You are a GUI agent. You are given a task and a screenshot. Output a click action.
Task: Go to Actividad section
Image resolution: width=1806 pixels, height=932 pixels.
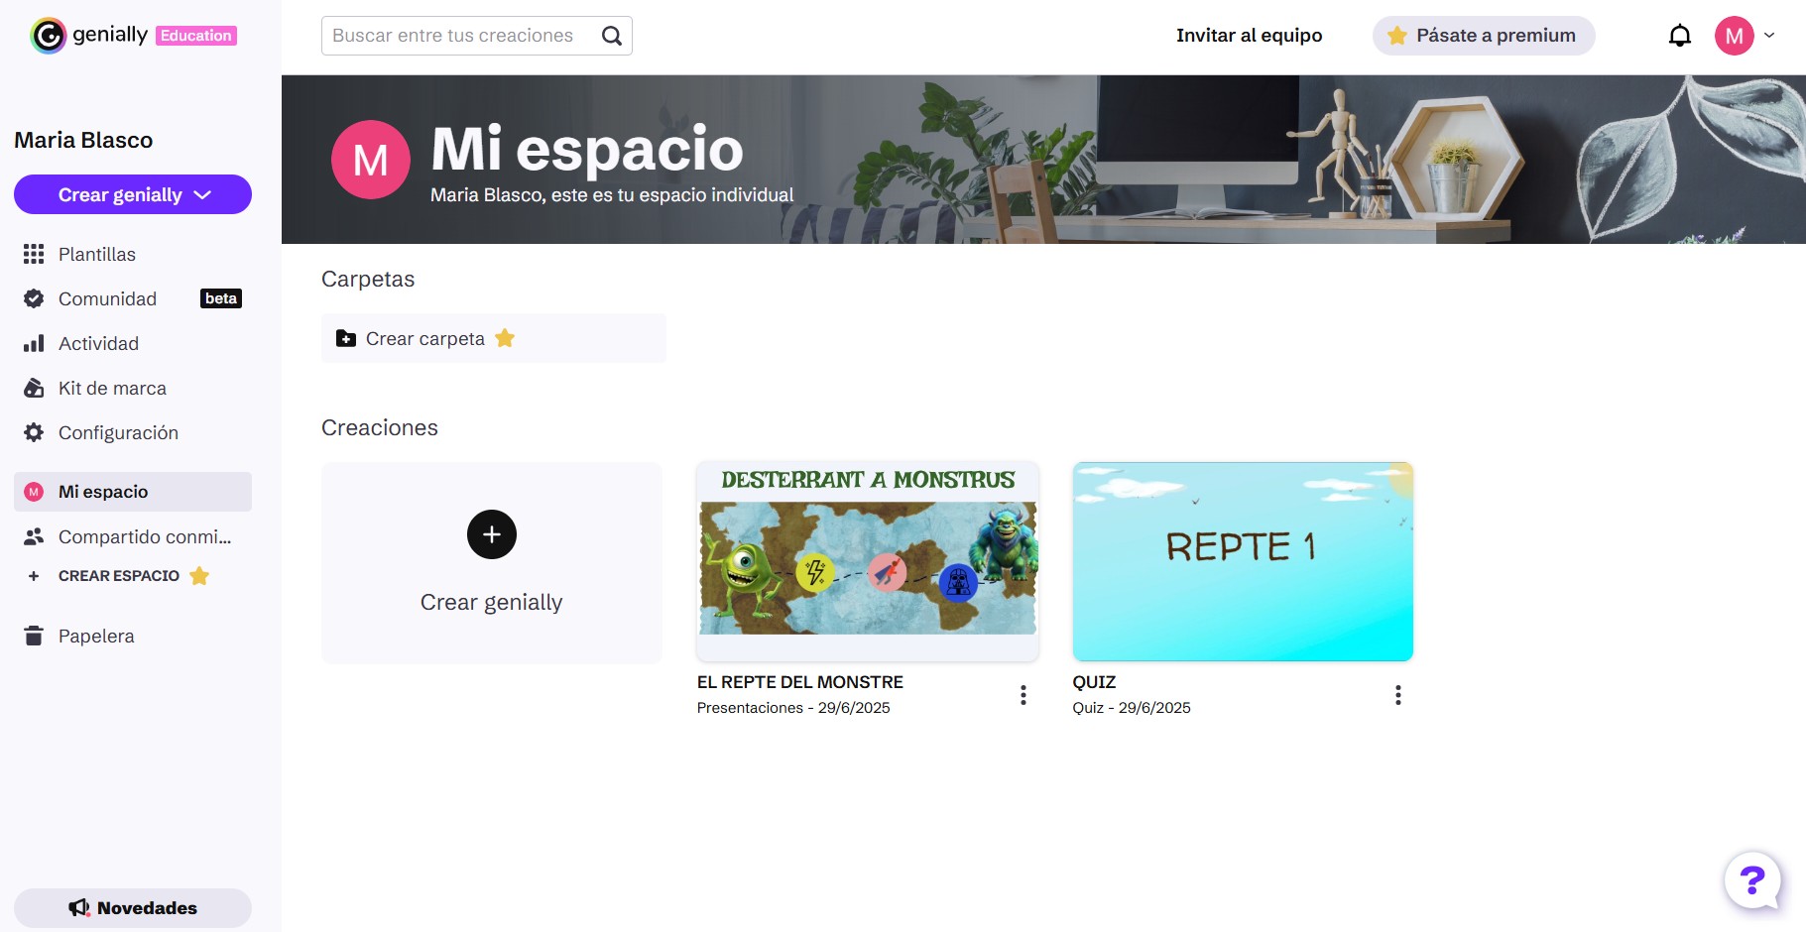[x=98, y=343]
